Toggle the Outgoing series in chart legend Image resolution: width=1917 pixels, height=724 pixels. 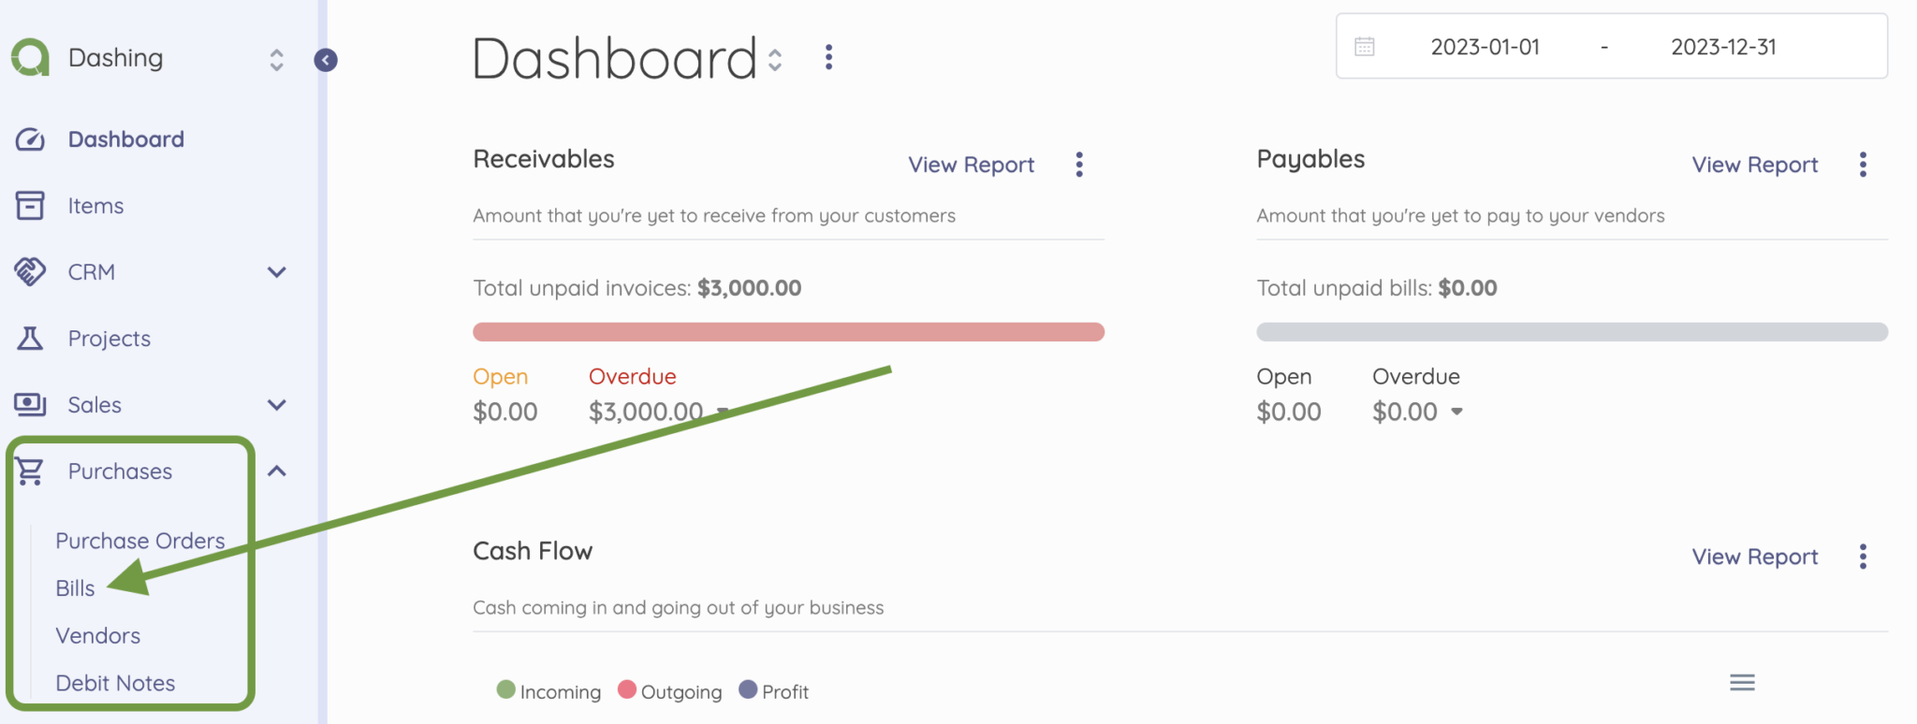(670, 691)
